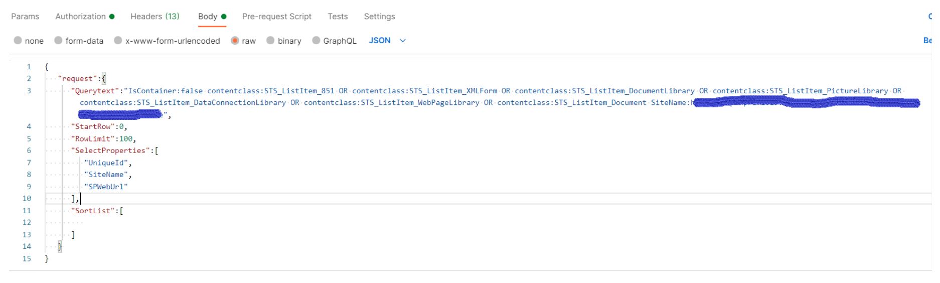Open the JSON format dropdown

tap(387, 41)
